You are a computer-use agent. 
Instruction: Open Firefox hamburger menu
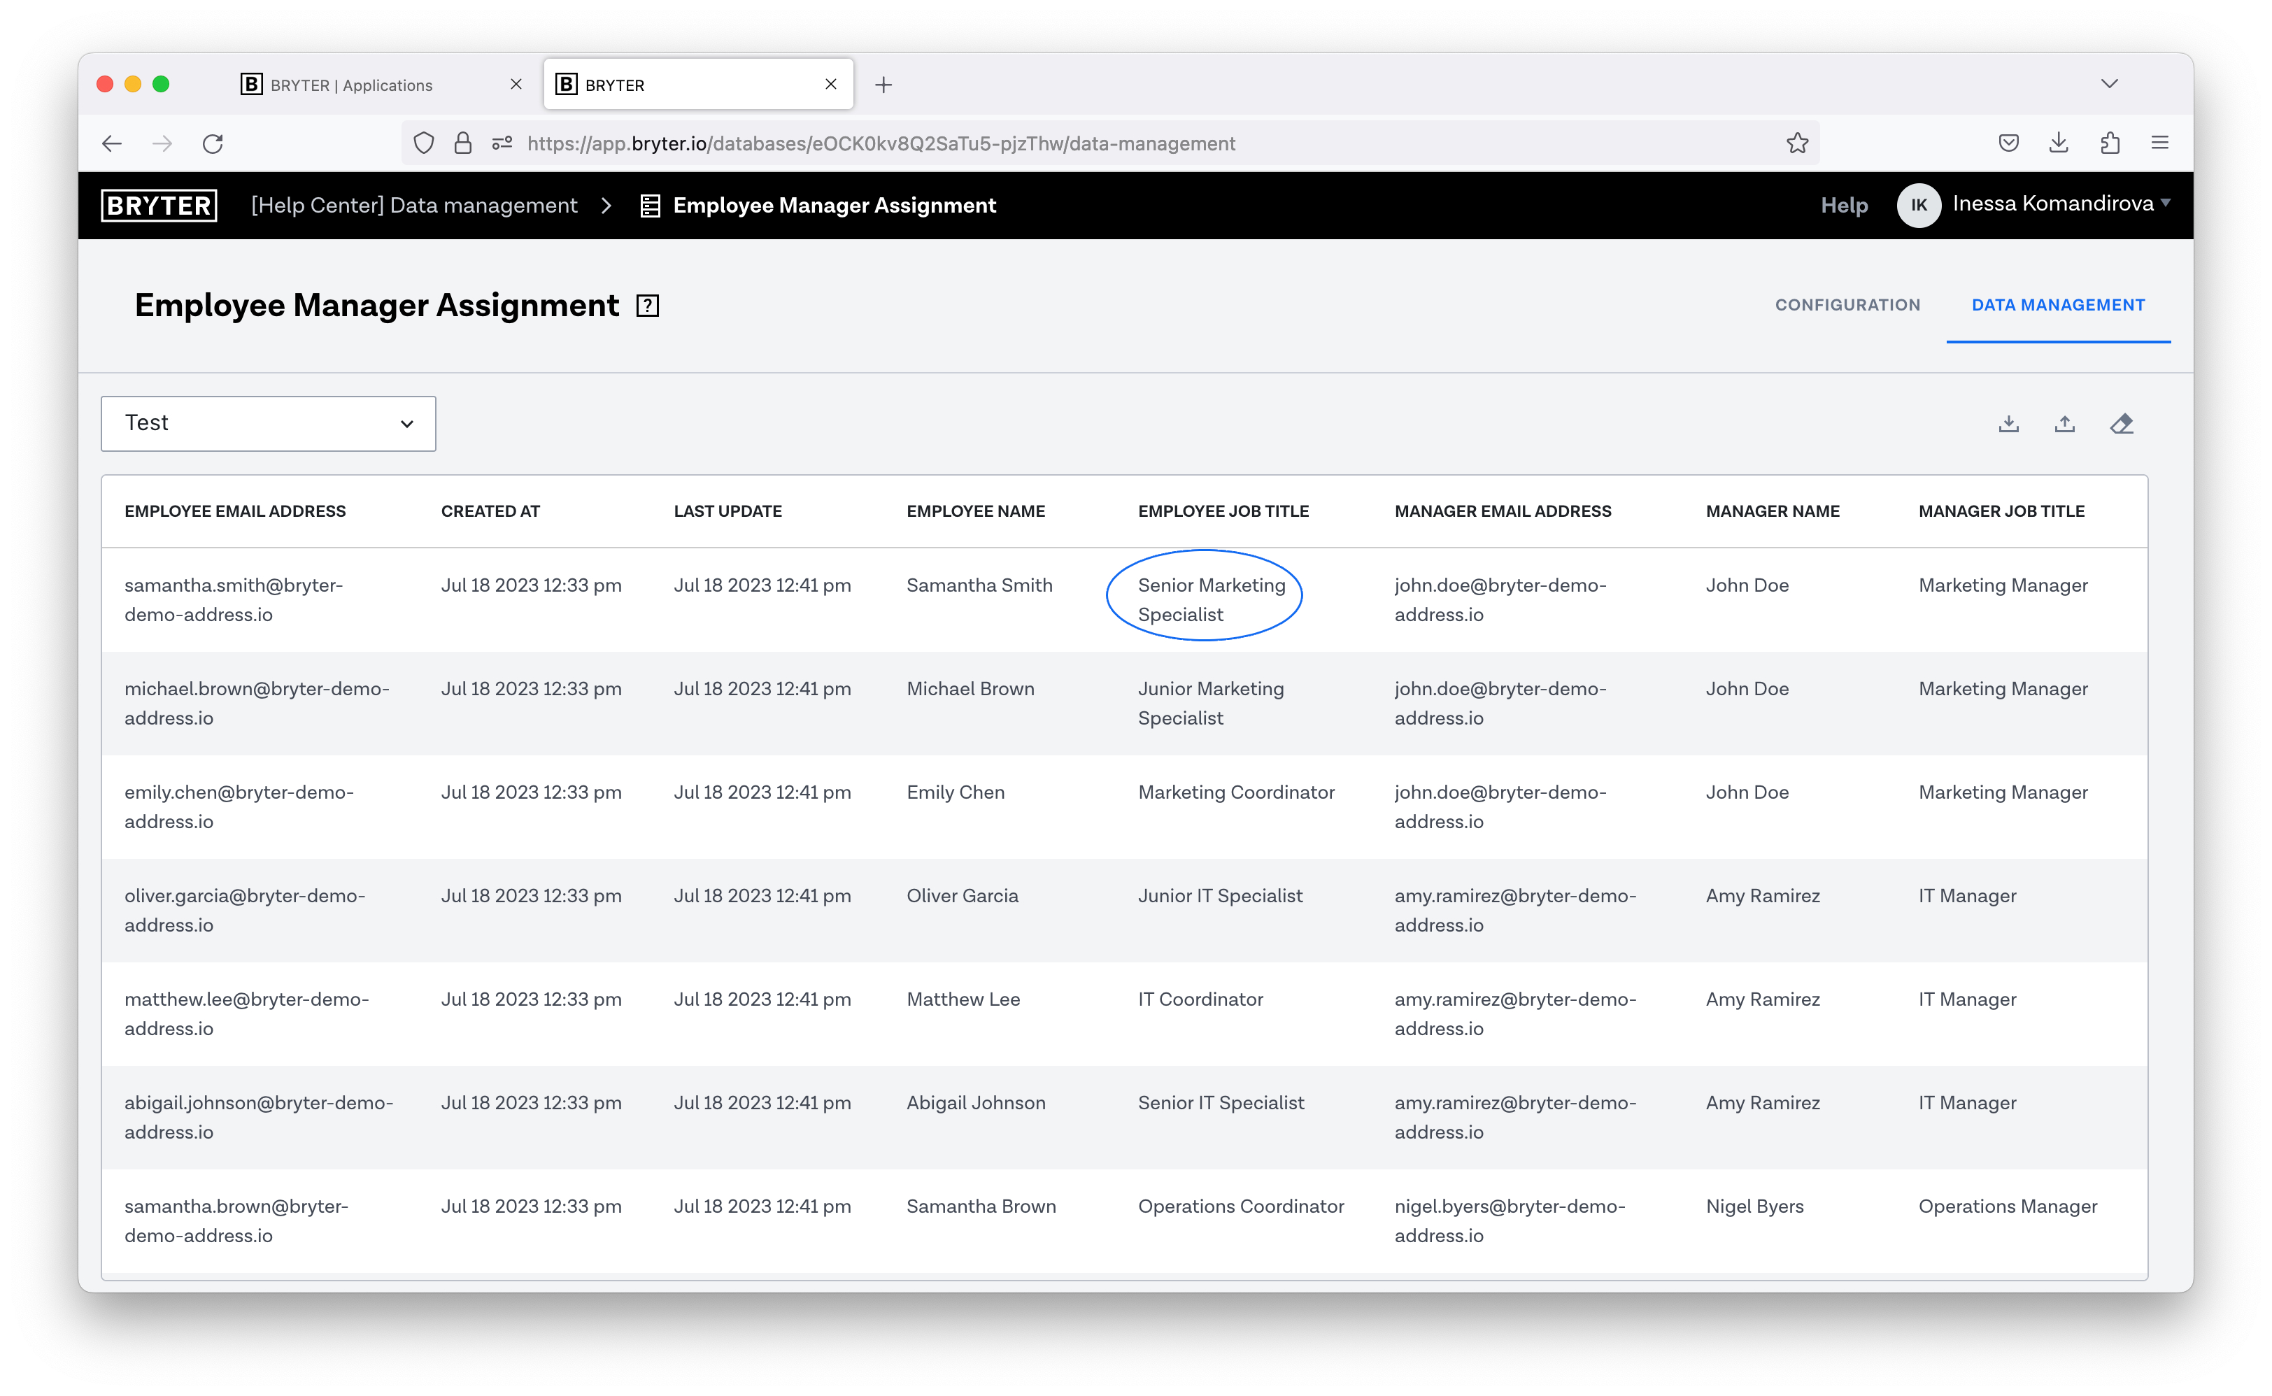tap(2160, 143)
